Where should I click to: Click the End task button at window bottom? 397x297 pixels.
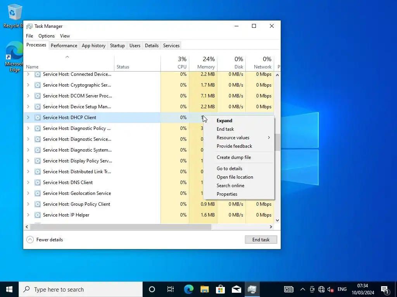[x=261, y=240]
